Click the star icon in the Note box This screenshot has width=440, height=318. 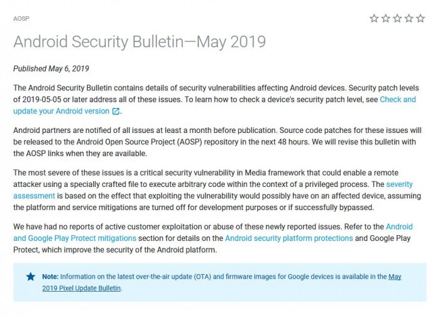(x=30, y=277)
